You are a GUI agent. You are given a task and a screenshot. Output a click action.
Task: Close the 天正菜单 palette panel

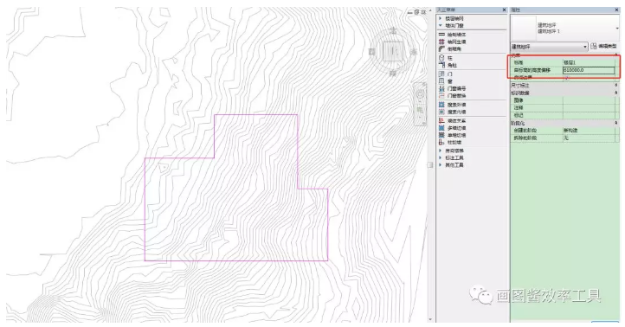[504, 10]
